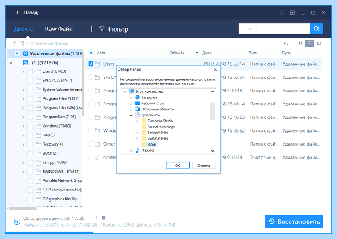Viewport: 337px width, 239px height.
Task: Confirm folder with OK button
Action: click(x=178, y=165)
